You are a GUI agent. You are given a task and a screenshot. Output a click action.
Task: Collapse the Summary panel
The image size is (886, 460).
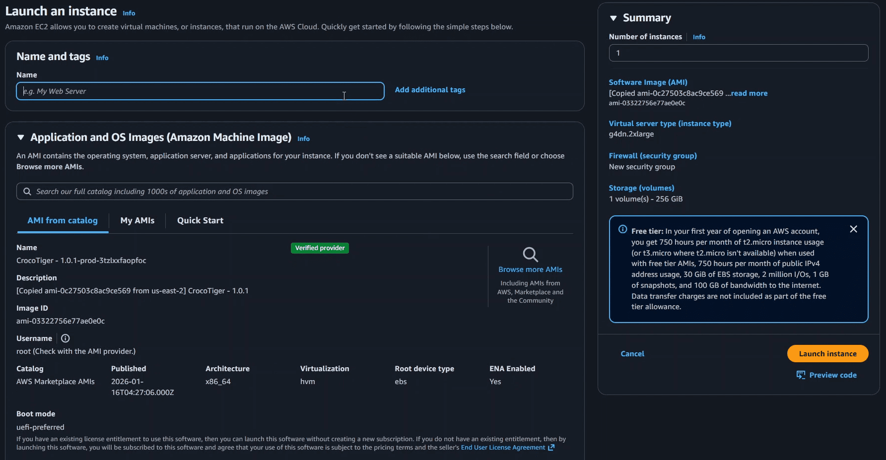614,18
